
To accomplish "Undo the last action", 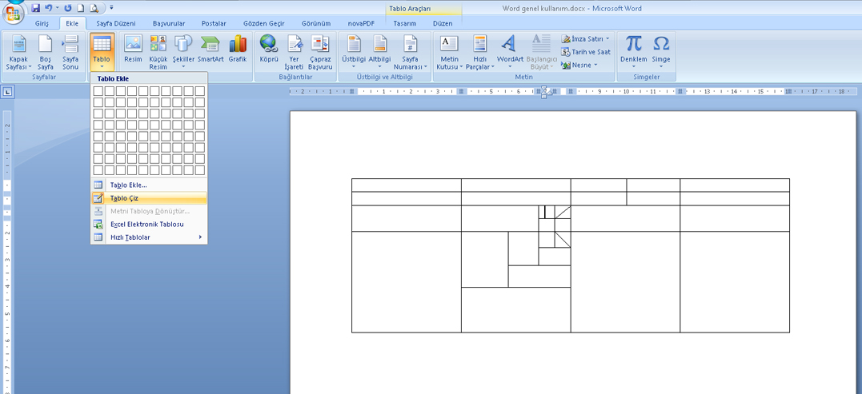I will [x=48, y=8].
